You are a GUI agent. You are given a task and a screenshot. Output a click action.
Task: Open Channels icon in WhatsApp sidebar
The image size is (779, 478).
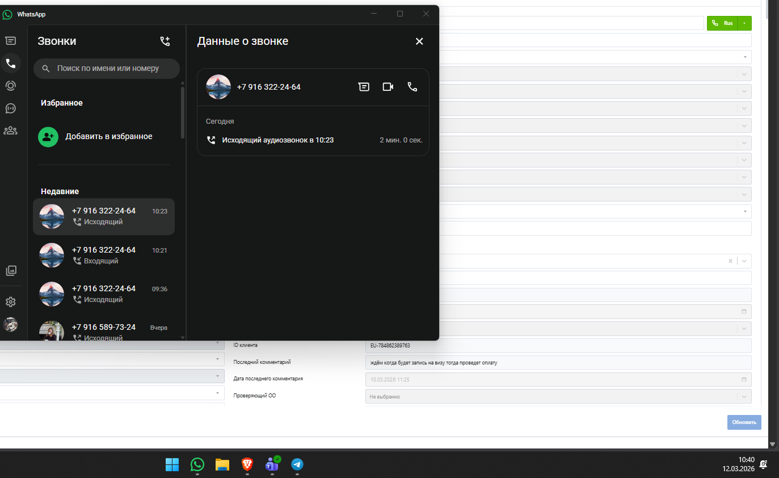coord(10,108)
